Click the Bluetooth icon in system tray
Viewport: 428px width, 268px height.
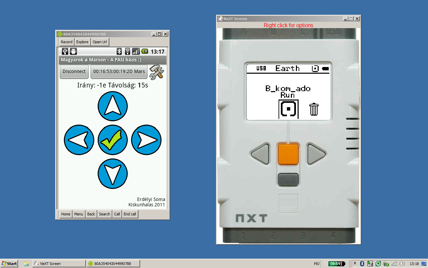[362, 264]
